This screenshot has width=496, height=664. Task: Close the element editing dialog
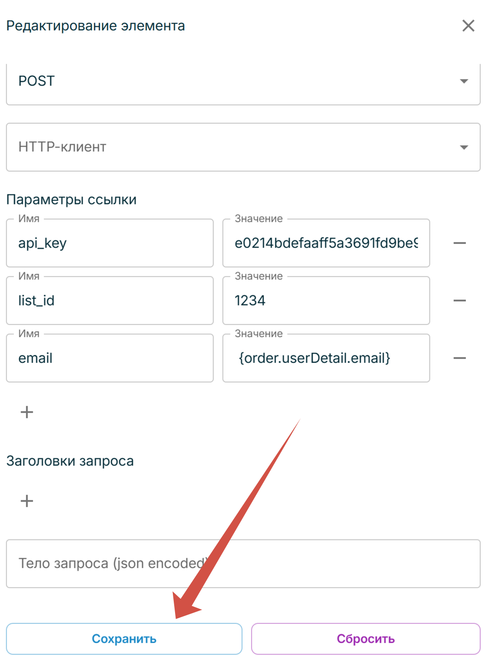[468, 26]
